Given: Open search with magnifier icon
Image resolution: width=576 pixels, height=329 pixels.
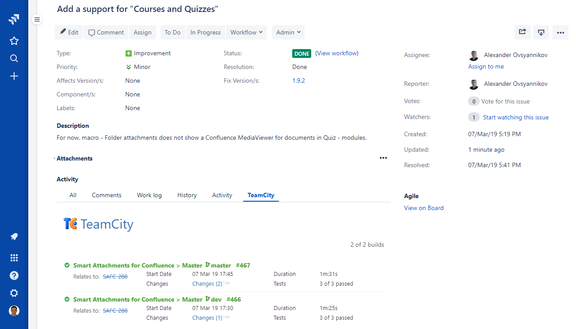Looking at the screenshot, I should pos(14,59).
